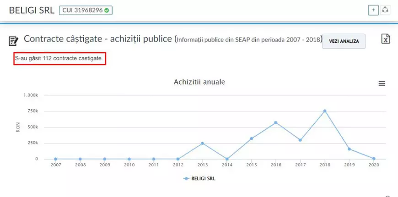Open the VEZI ANALIZA button
Screen dimensions: 398x197
(x=344, y=41)
